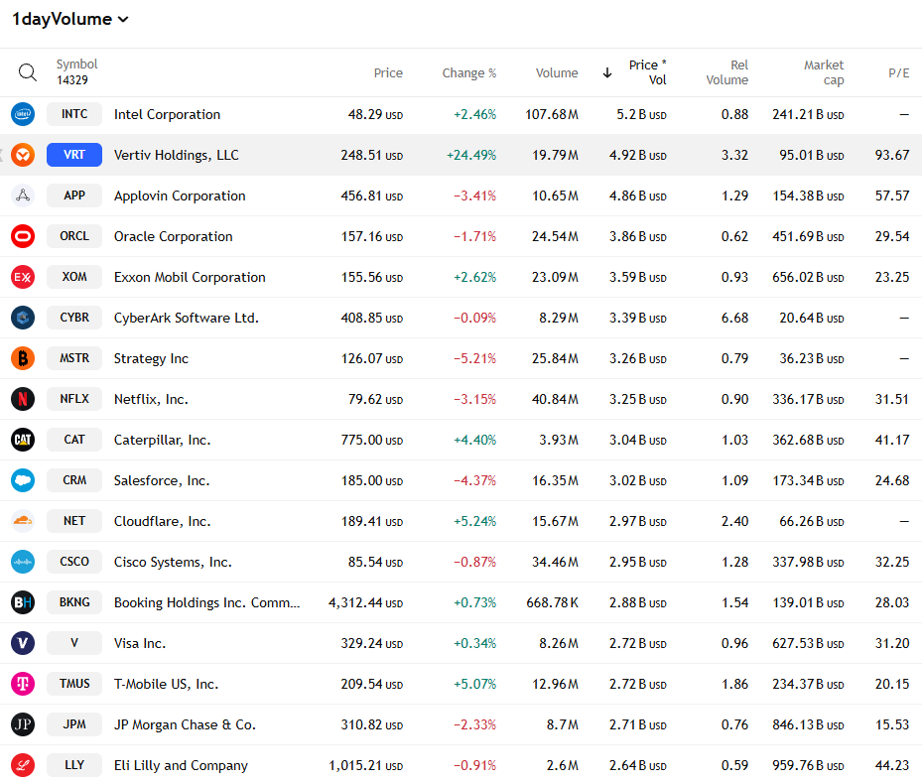Open Intel Corporation company name

click(167, 115)
